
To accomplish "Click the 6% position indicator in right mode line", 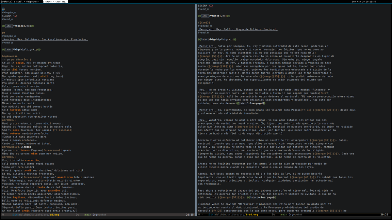I will [273, 215].
